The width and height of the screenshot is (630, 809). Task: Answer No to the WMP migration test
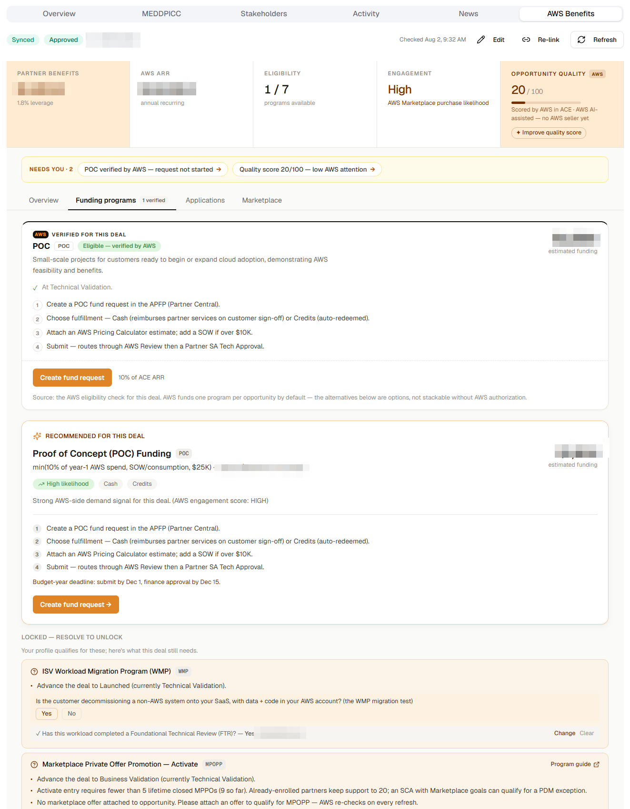[71, 714]
